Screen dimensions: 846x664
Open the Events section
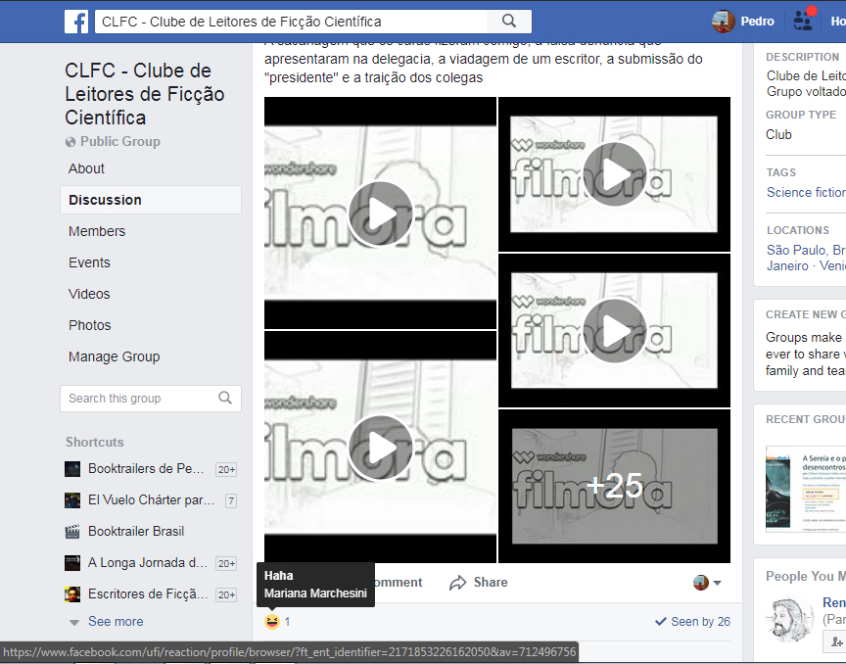89,262
